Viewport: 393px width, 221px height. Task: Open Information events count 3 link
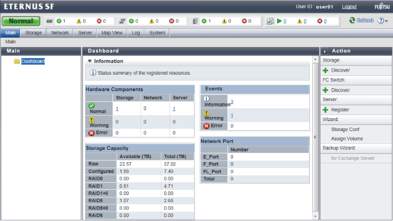pyautogui.click(x=232, y=102)
